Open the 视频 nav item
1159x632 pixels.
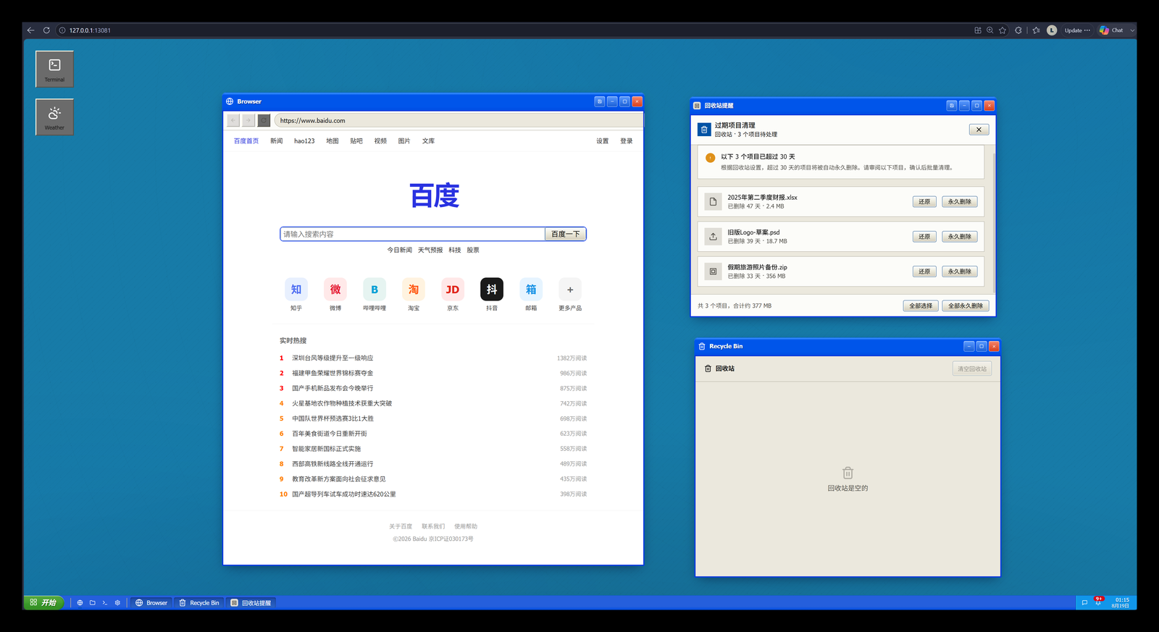(380, 141)
